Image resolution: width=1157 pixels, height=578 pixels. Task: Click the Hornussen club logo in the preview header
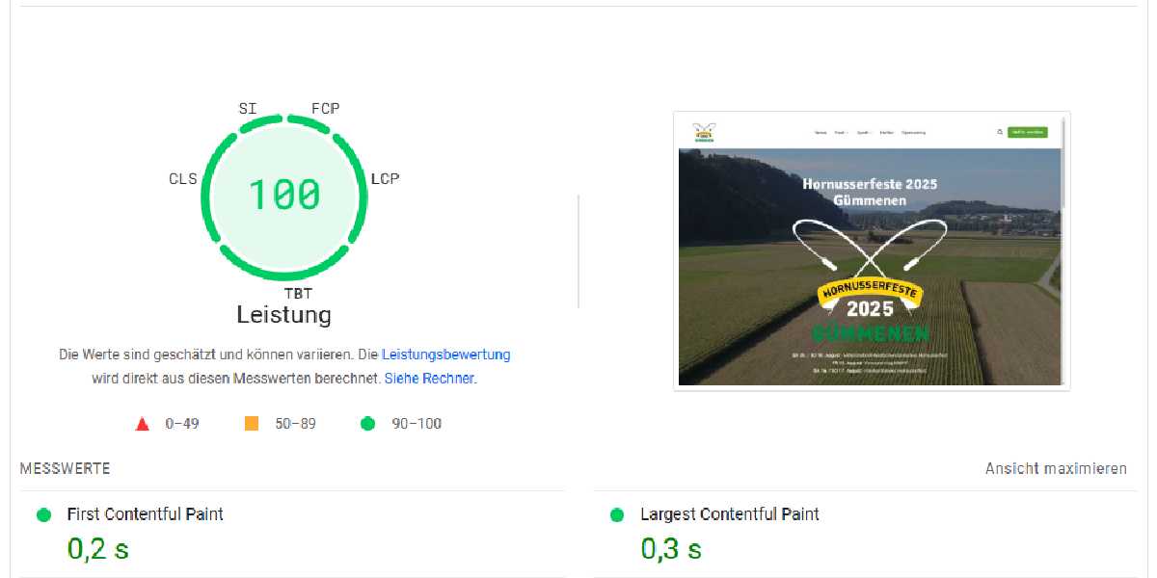point(702,130)
